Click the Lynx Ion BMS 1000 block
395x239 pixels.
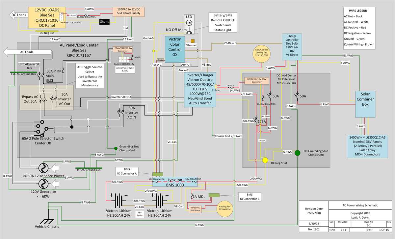click(175, 183)
